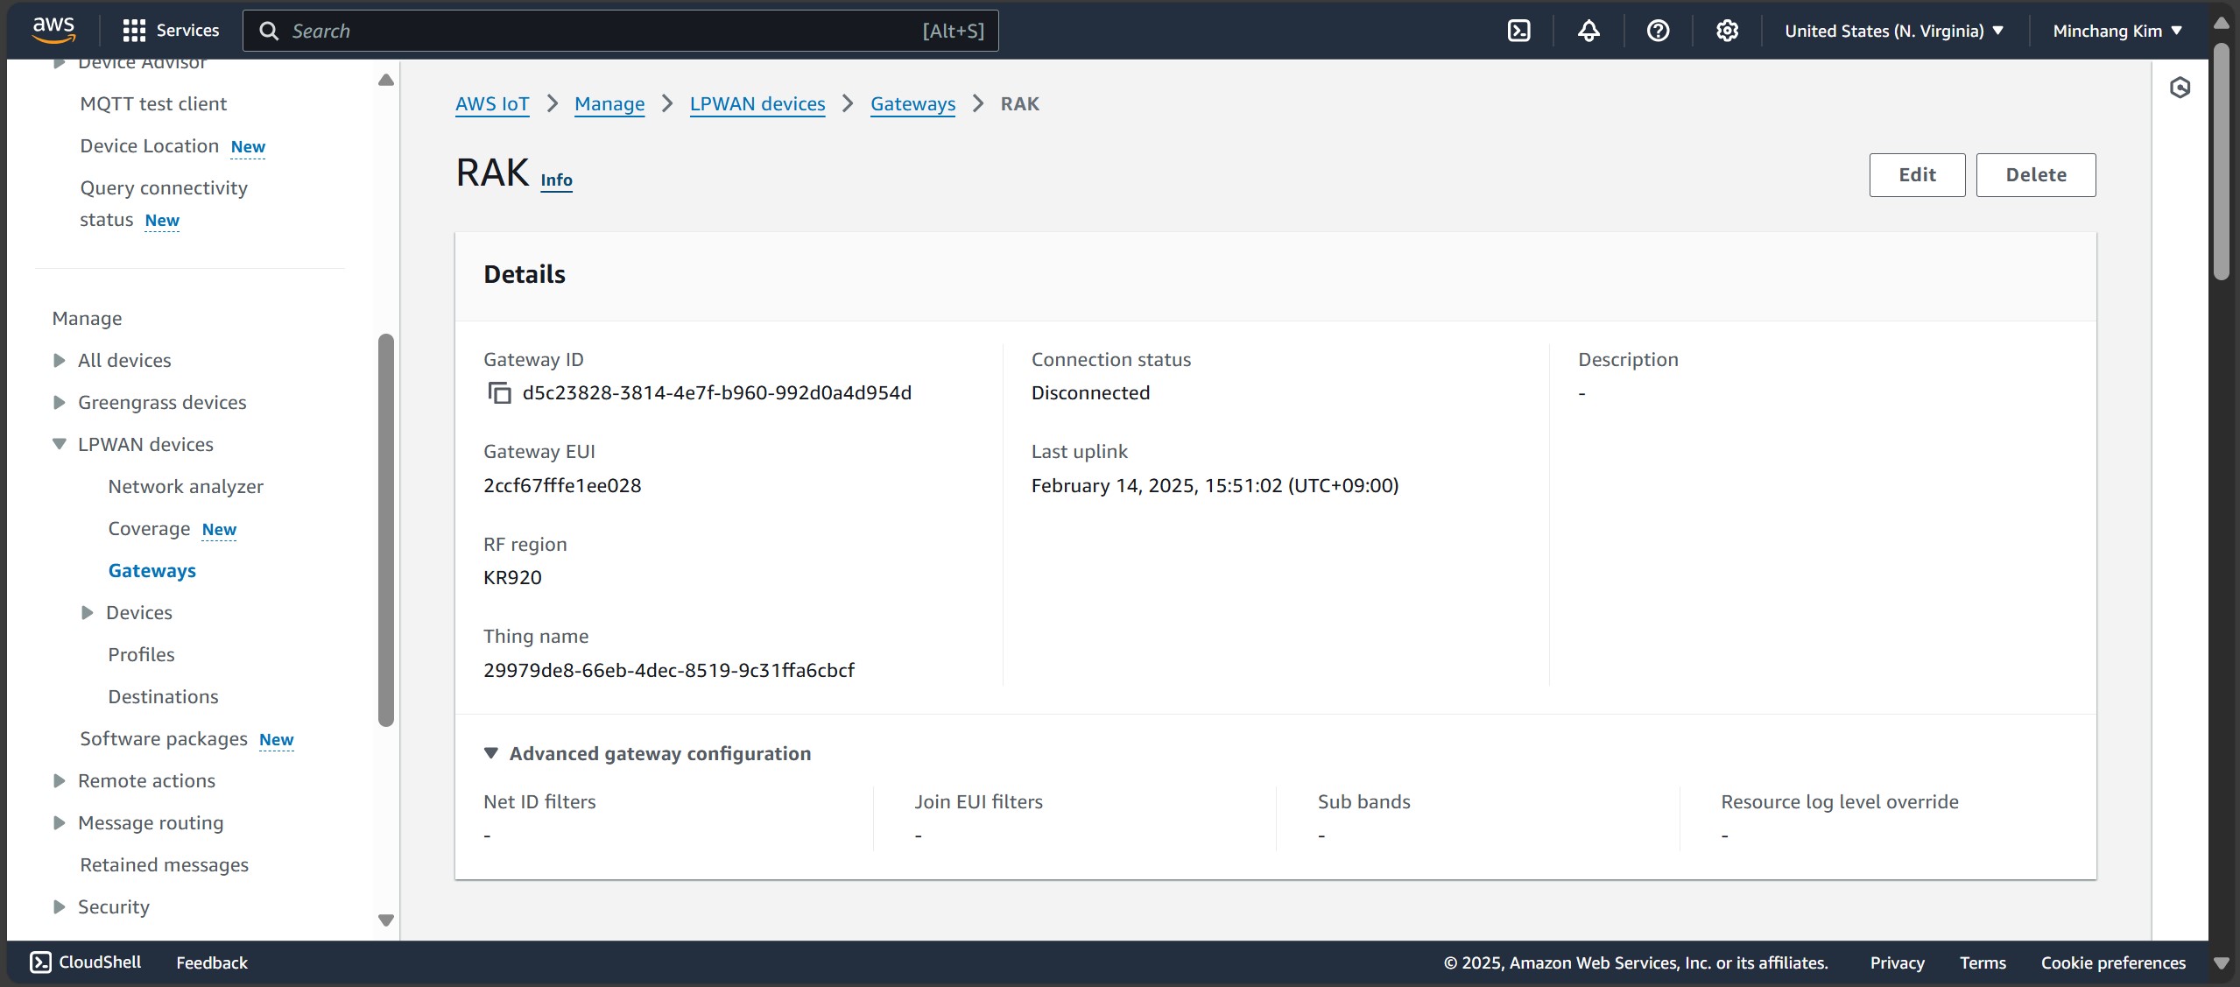Screen dimensions: 2240x987
Task: Open Network analyzer
Action: click(186, 486)
